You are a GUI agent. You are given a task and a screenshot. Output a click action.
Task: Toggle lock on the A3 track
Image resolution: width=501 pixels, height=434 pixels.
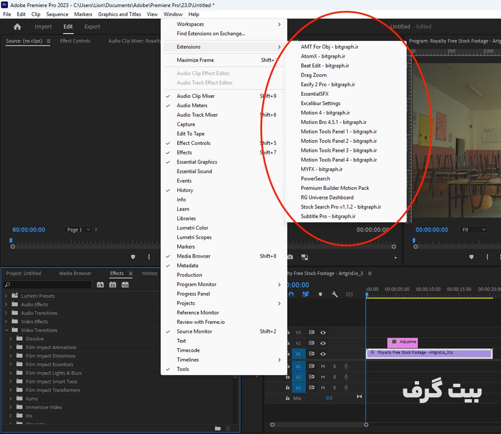(x=288, y=387)
